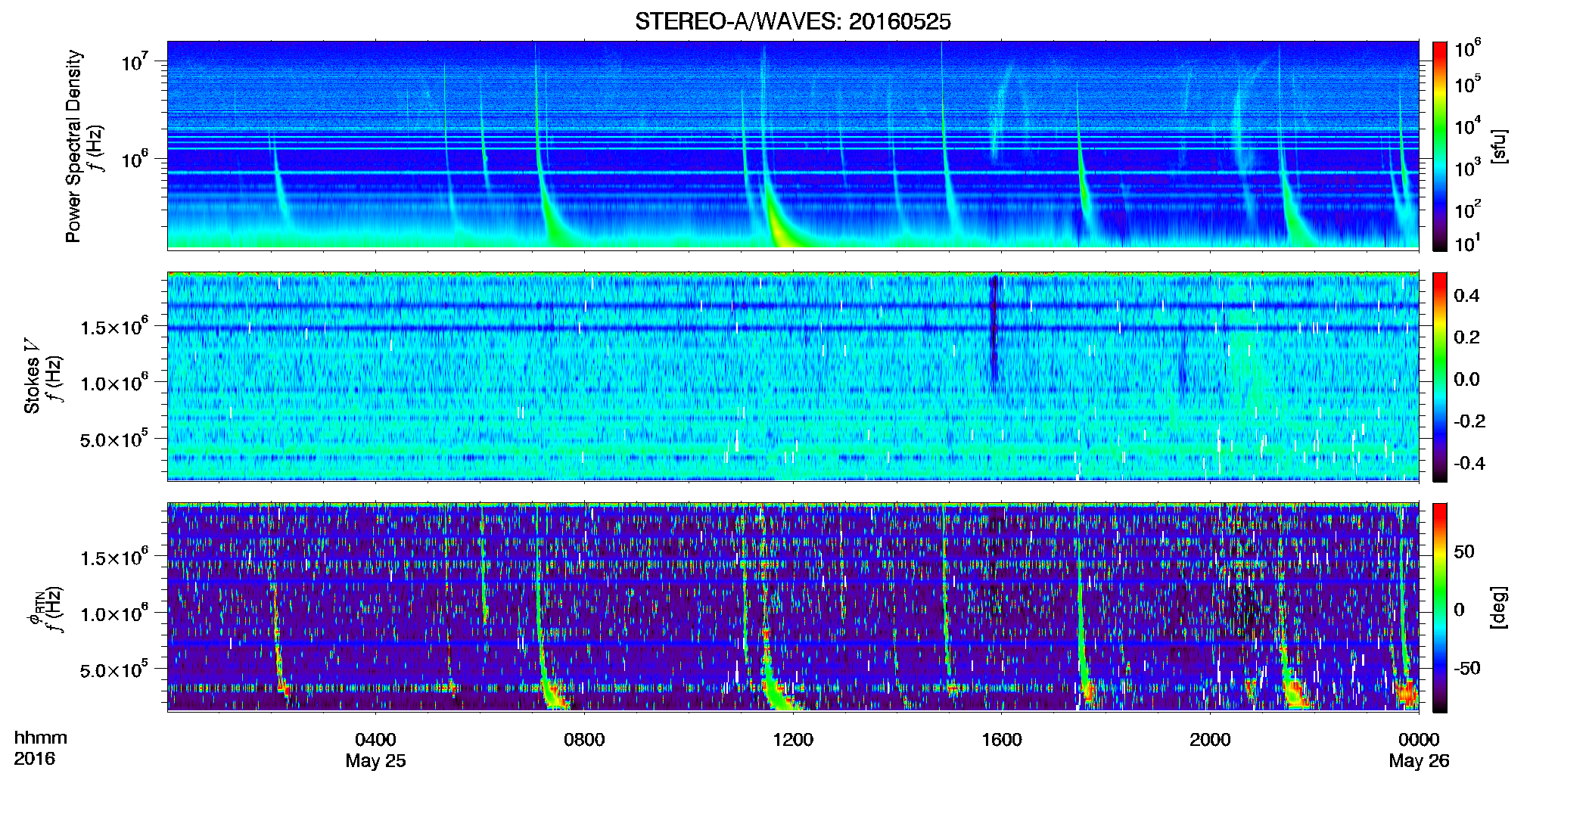The image size is (1586, 817).
Task: Click the 5.0×10^5 tick of bottom panel
Action: [x=114, y=669]
